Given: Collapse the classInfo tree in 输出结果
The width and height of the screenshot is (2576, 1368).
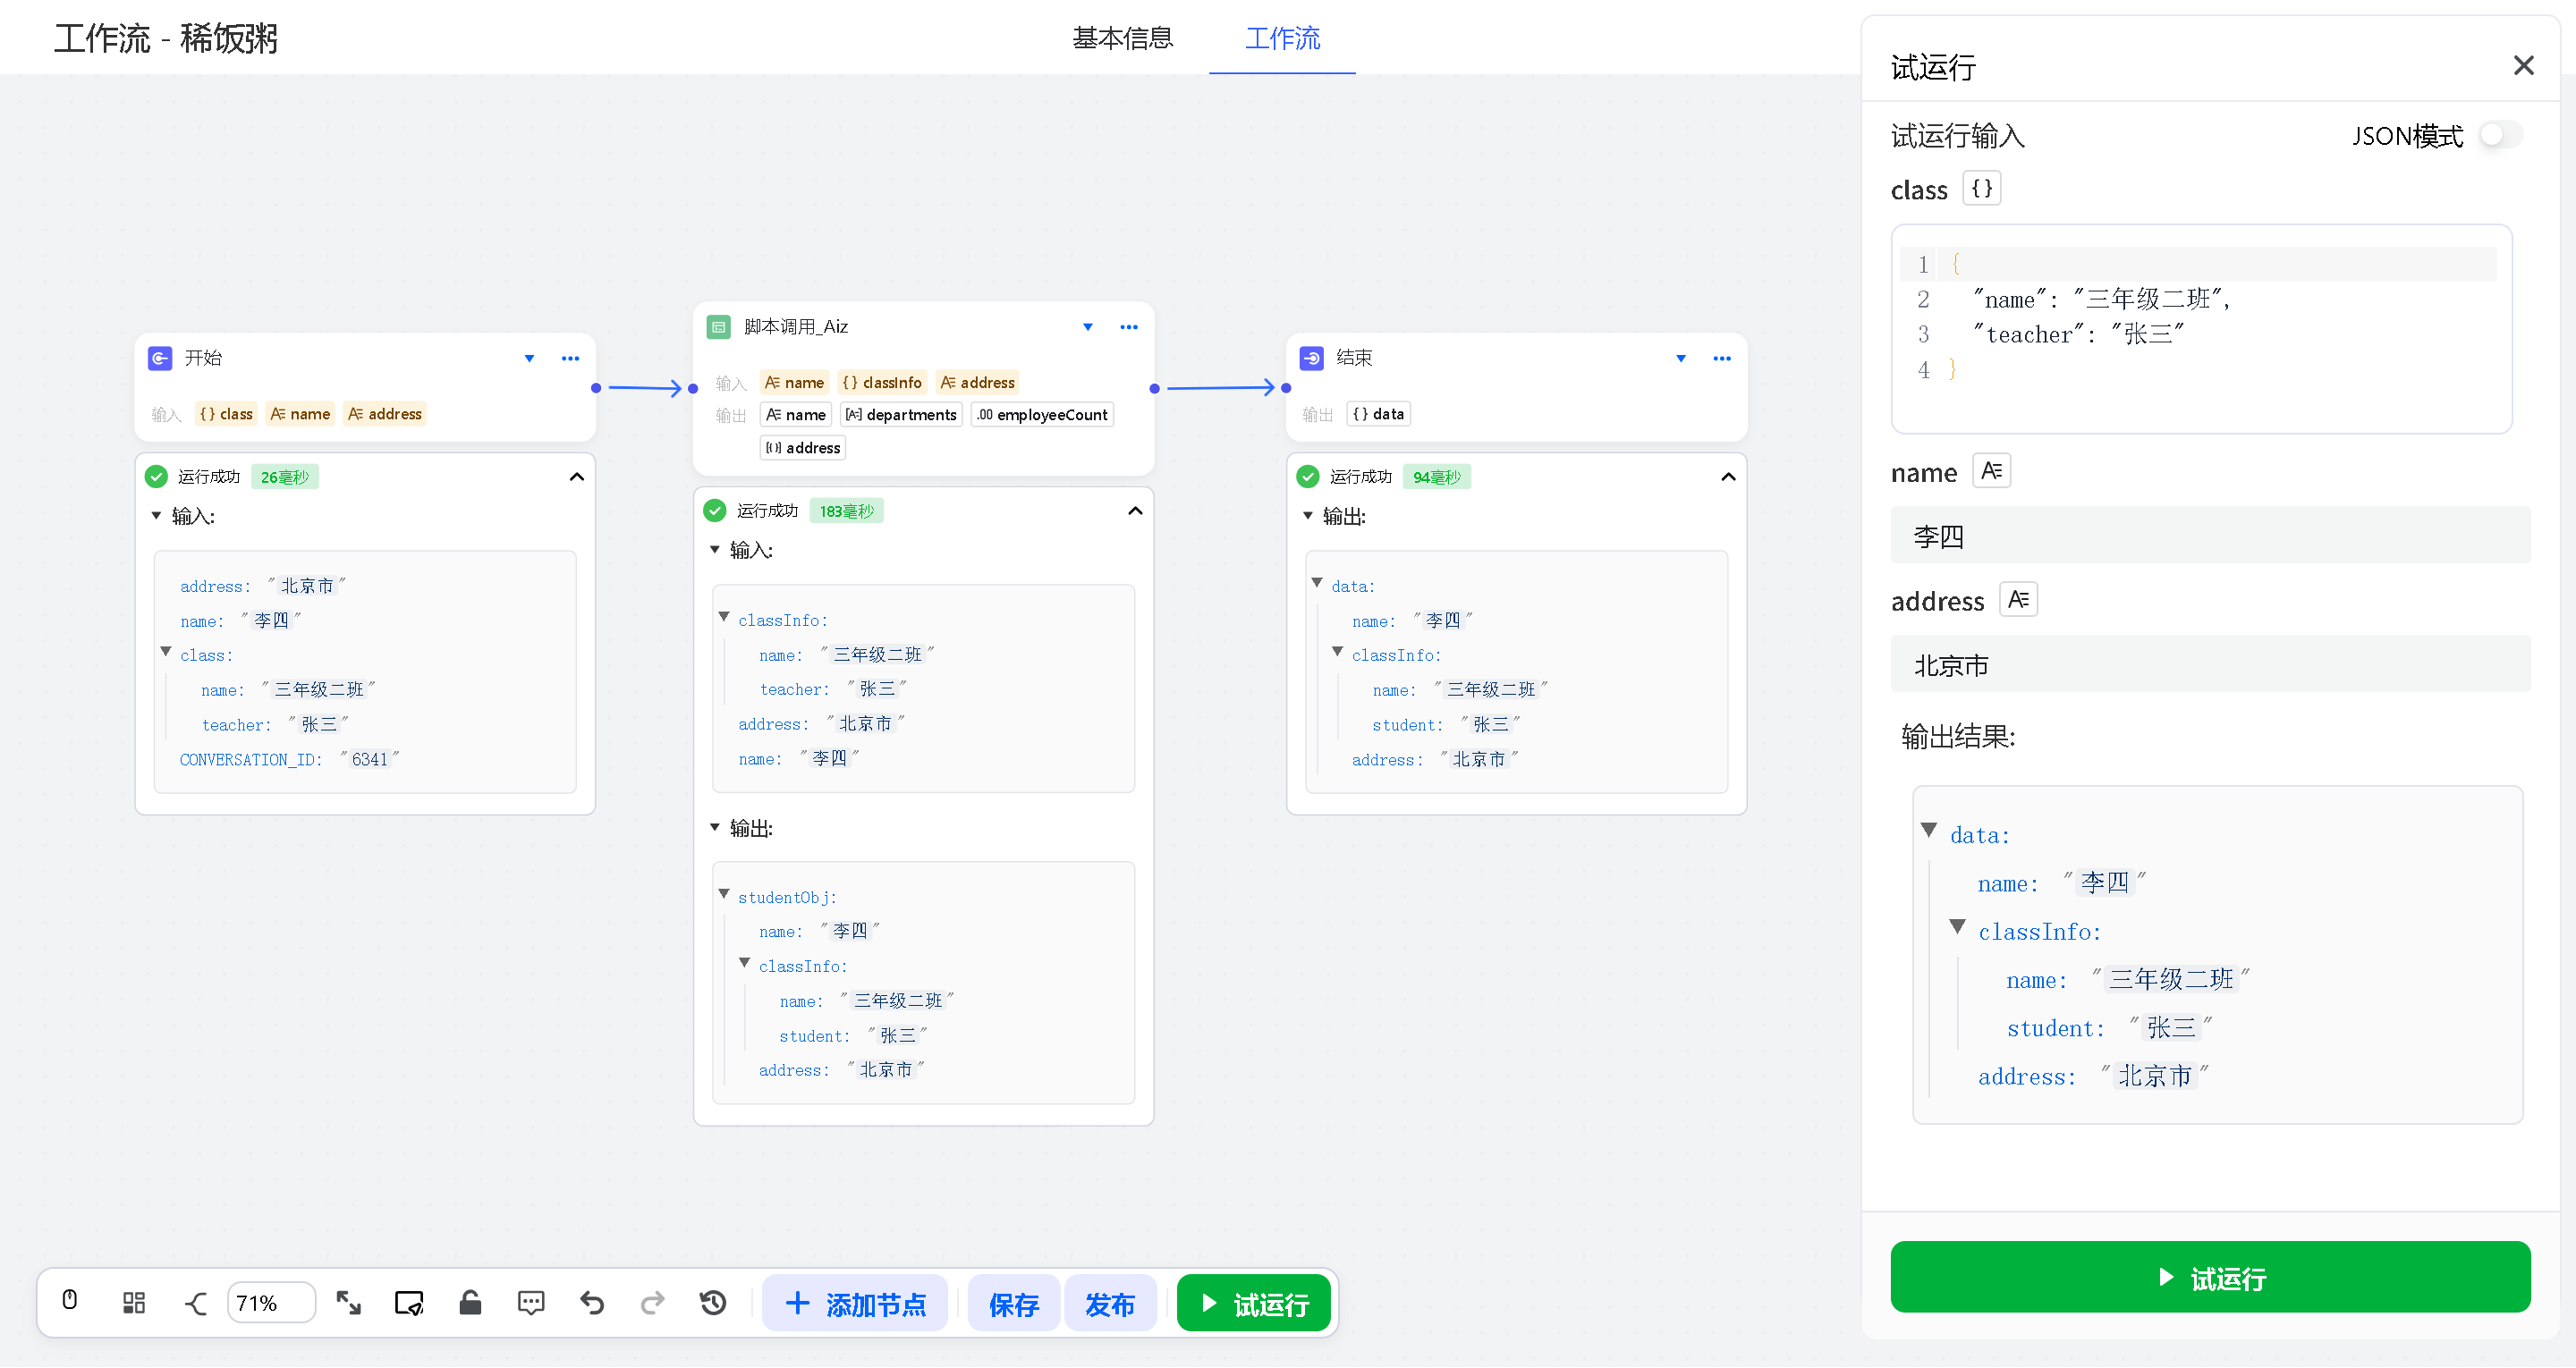Looking at the screenshot, I should pos(1957,927).
